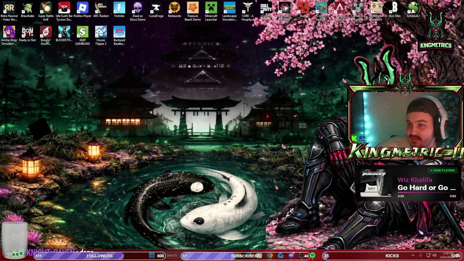The height and width of the screenshot is (261, 464).
Task: Open the Burglin' Gnomes shortcut
Action: [x=46, y=36]
